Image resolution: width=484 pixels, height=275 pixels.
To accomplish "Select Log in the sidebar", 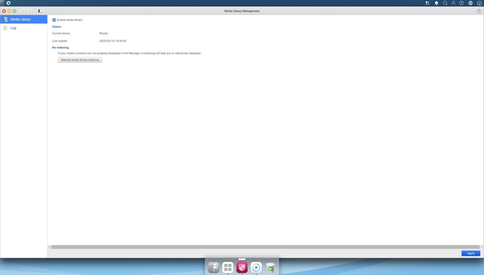I will click(24, 28).
